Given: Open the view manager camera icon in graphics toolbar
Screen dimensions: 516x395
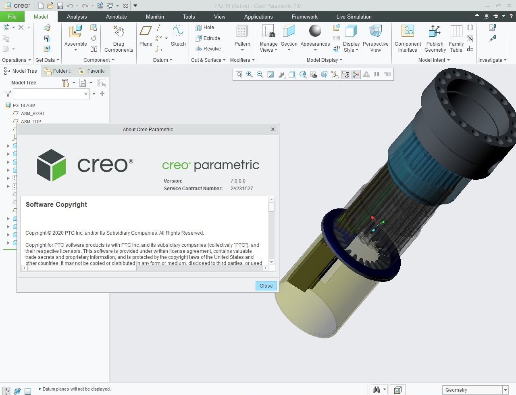Looking at the screenshot, I should 314,74.
